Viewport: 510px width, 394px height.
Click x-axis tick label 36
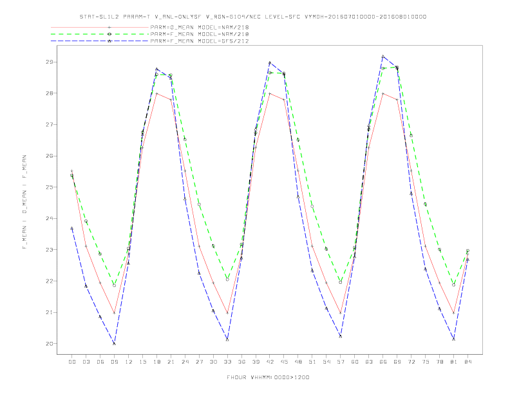click(241, 362)
